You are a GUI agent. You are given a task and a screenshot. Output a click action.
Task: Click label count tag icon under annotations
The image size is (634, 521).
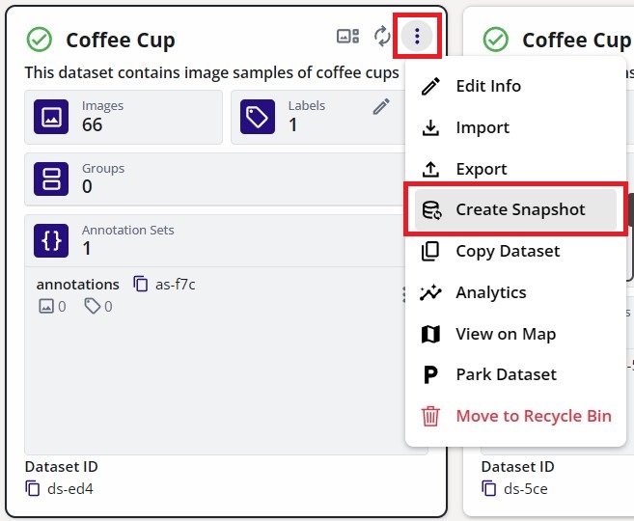(93, 306)
